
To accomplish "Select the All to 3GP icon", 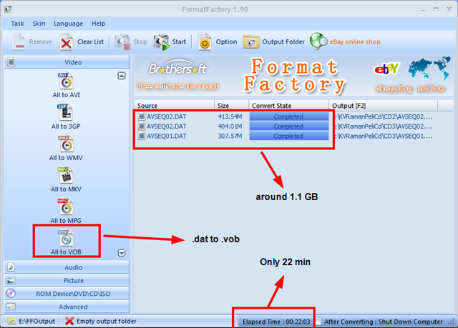I will [x=65, y=112].
